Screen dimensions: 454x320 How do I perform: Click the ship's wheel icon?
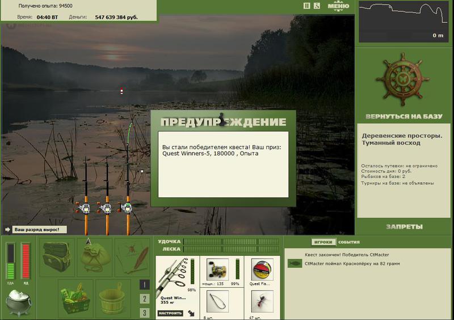(x=402, y=79)
